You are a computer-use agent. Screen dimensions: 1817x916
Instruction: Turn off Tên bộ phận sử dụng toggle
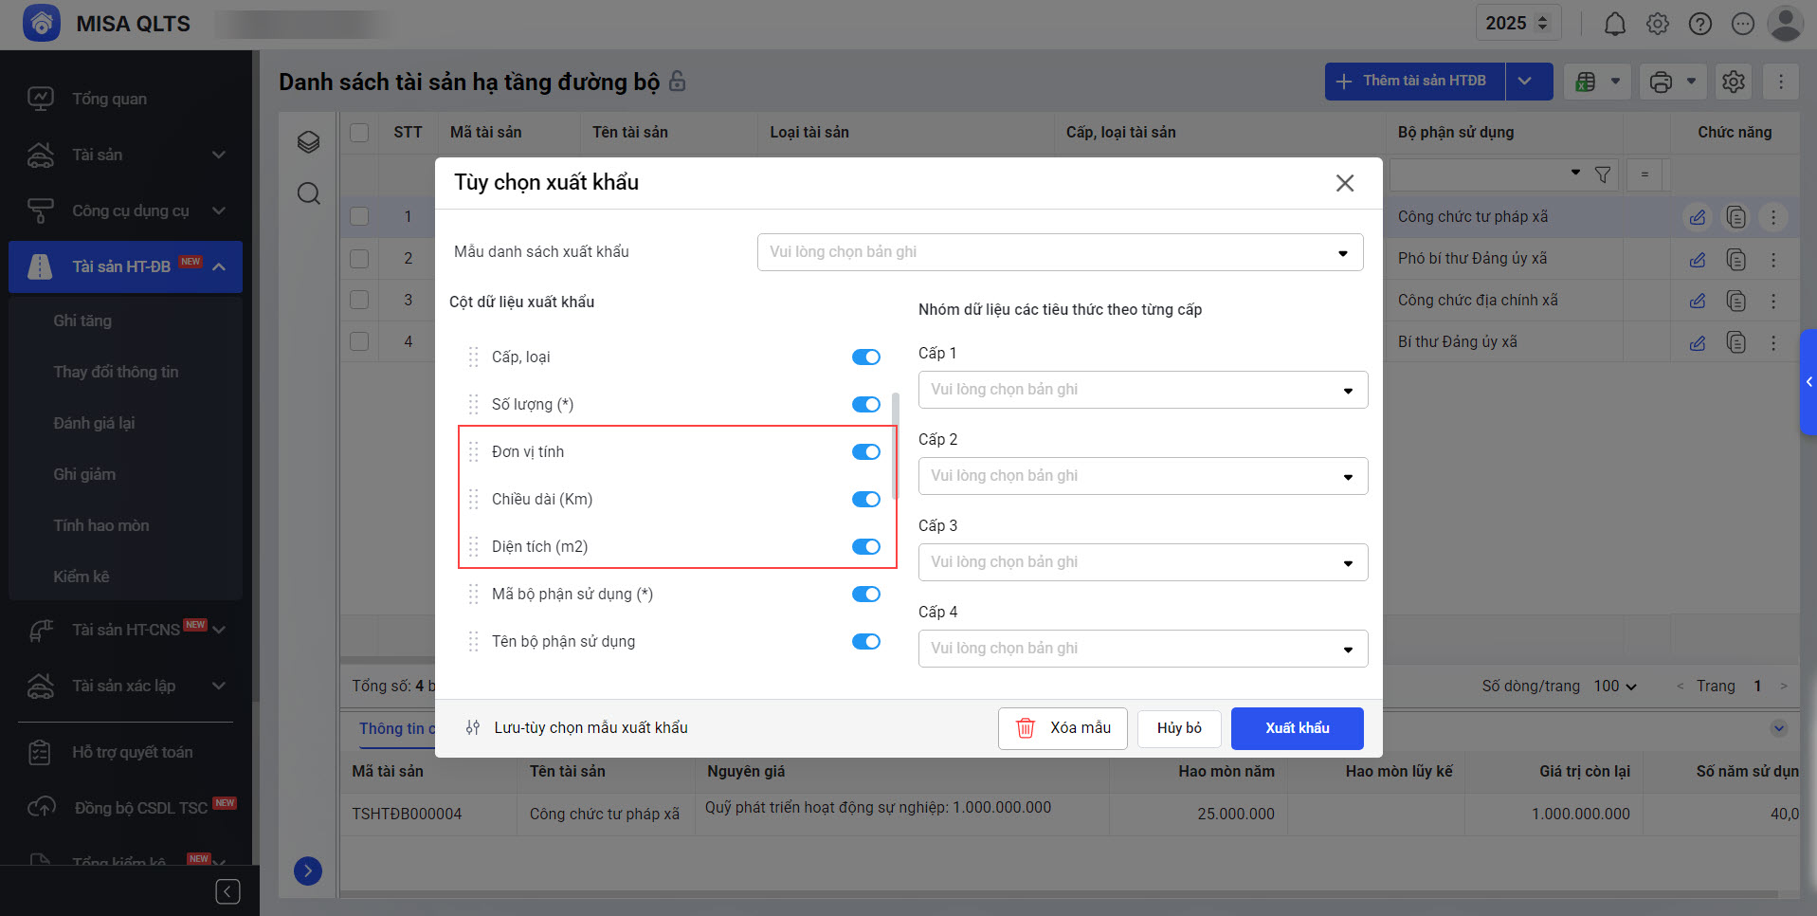[865, 642]
